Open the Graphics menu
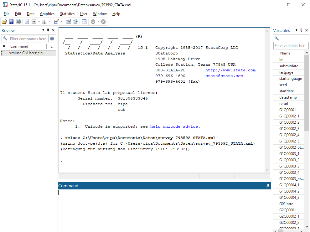310x232 pixels. pyautogui.click(x=47, y=14)
